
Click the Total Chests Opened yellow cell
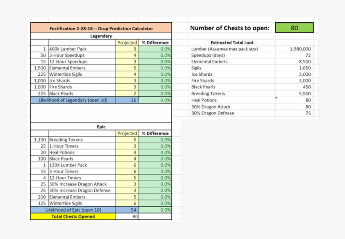pos(73,217)
